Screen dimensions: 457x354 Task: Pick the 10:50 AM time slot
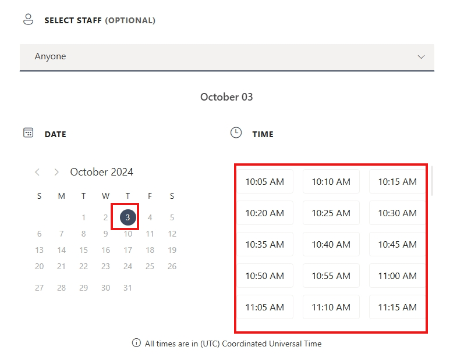pos(265,276)
